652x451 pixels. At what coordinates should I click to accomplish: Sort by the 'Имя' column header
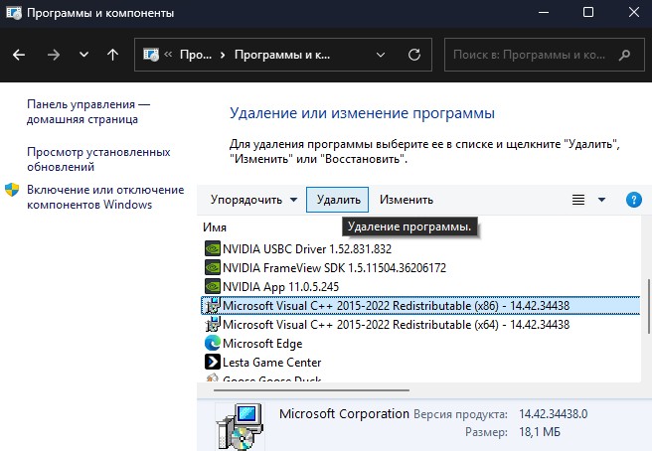click(x=215, y=227)
